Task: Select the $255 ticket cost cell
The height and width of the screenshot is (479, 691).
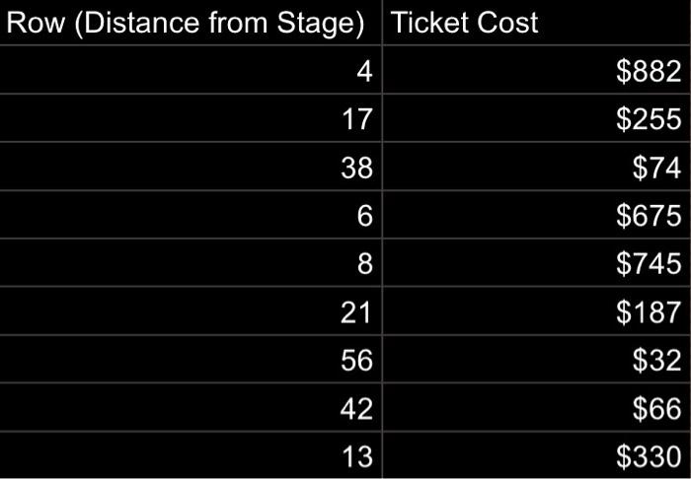Action: (536, 117)
